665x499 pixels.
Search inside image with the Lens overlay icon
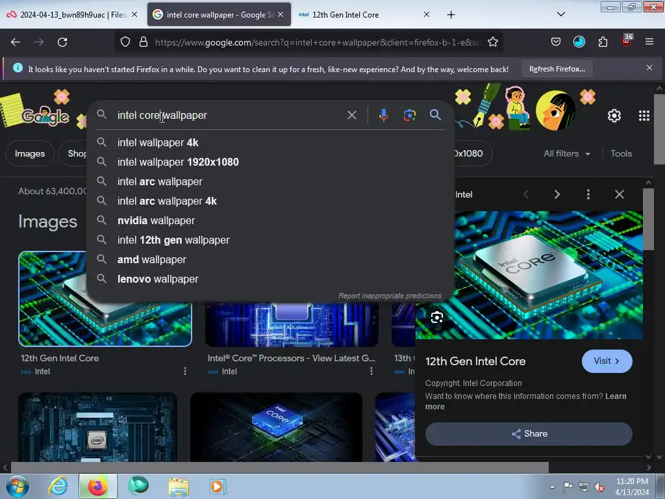(437, 317)
